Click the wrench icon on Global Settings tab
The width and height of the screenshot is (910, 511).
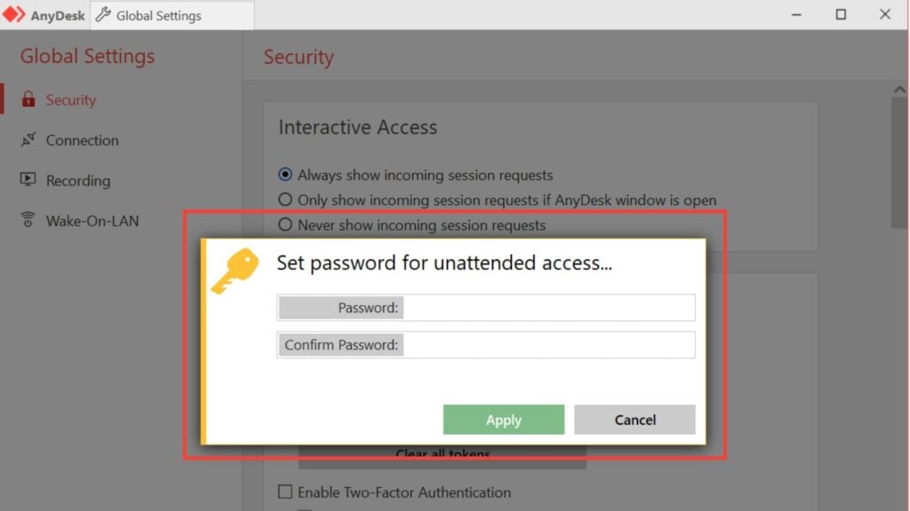tap(103, 14)
